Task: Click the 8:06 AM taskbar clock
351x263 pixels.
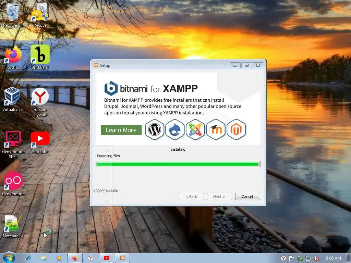Action: coord(333,258)
